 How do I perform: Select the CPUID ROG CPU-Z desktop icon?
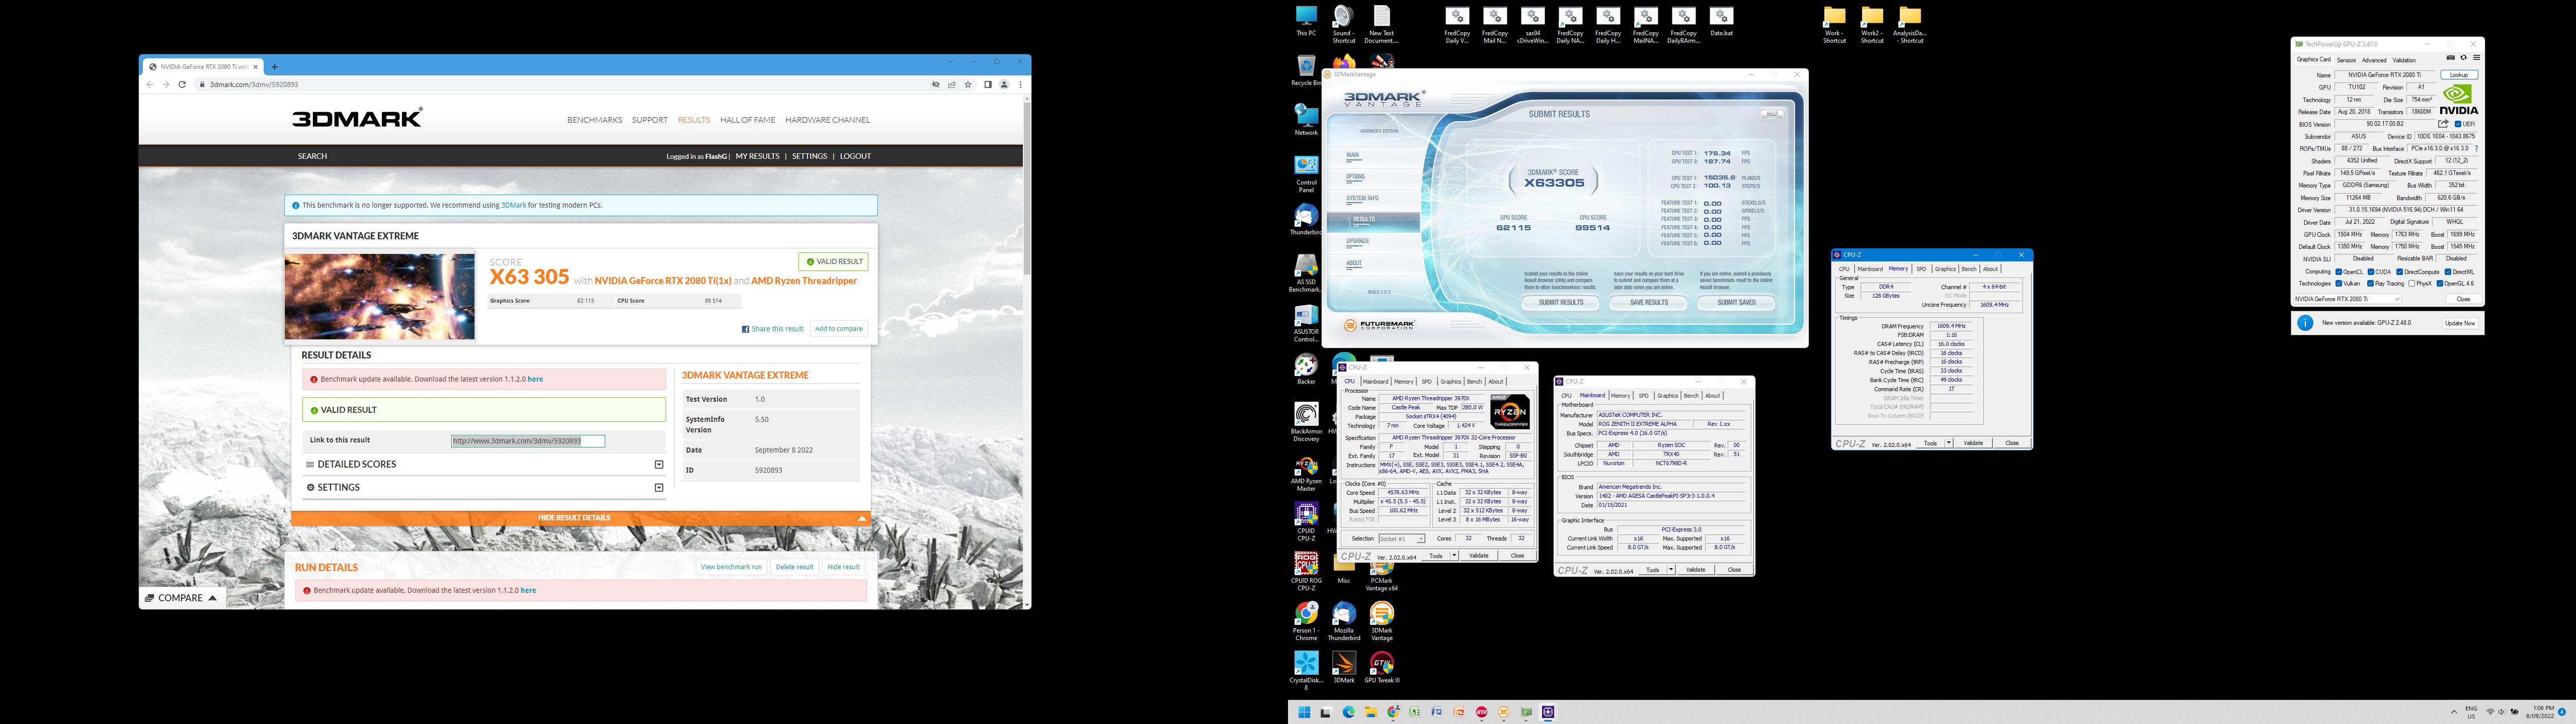(1306, 572)
